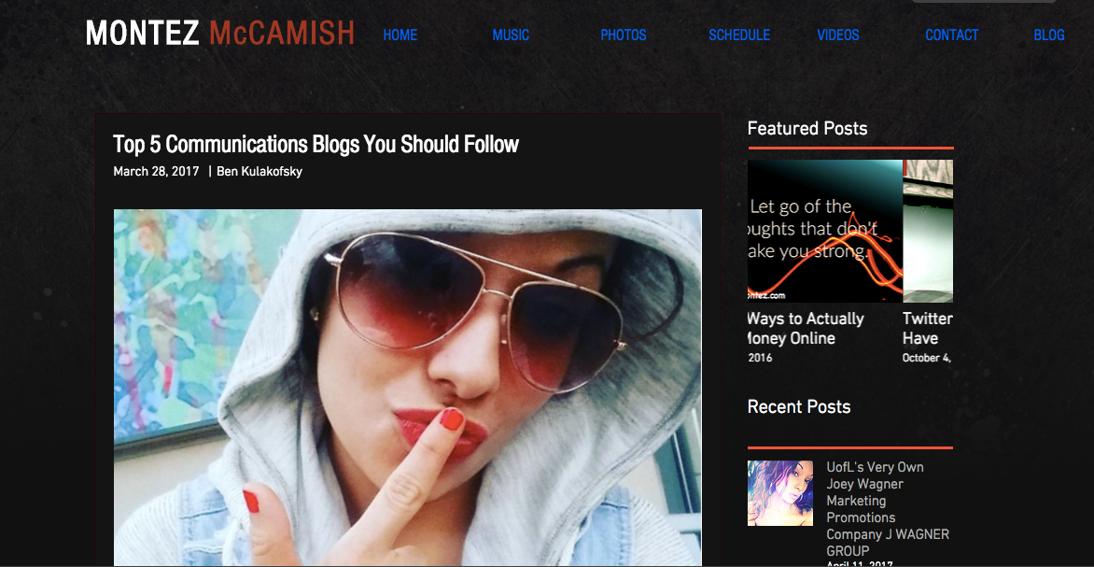This screenshot has width=1094, height=567.
Task: Click the recent post thumbnail of a woman
Action: point(780,493)
